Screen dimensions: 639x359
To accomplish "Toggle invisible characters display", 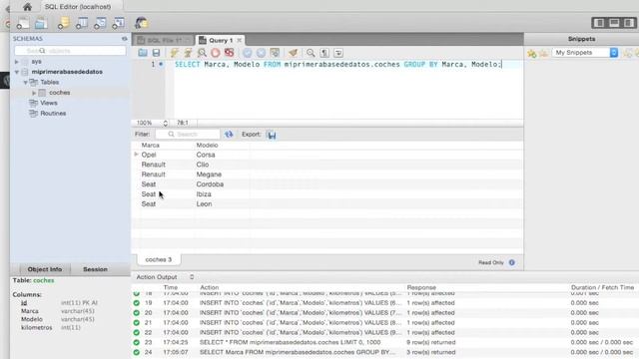I will [324, 53].
